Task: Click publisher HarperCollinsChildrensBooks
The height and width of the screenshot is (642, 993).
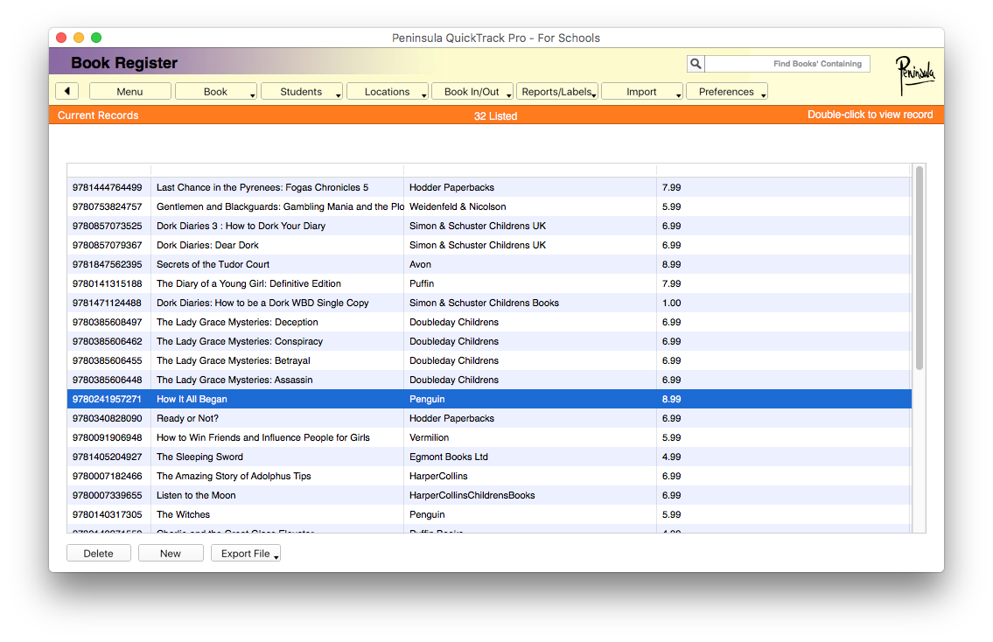Action: click(472, 495)
